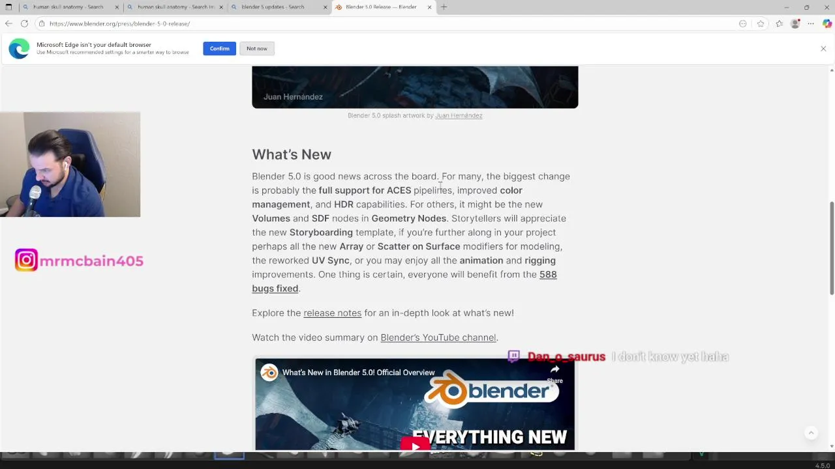This screenshot has width=835, height=469.
Task: Visit Blender's YouTube channel link
Action: tap(438, 337)
